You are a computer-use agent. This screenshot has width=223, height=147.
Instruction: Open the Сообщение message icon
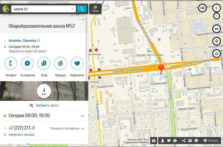pos(27,63)
